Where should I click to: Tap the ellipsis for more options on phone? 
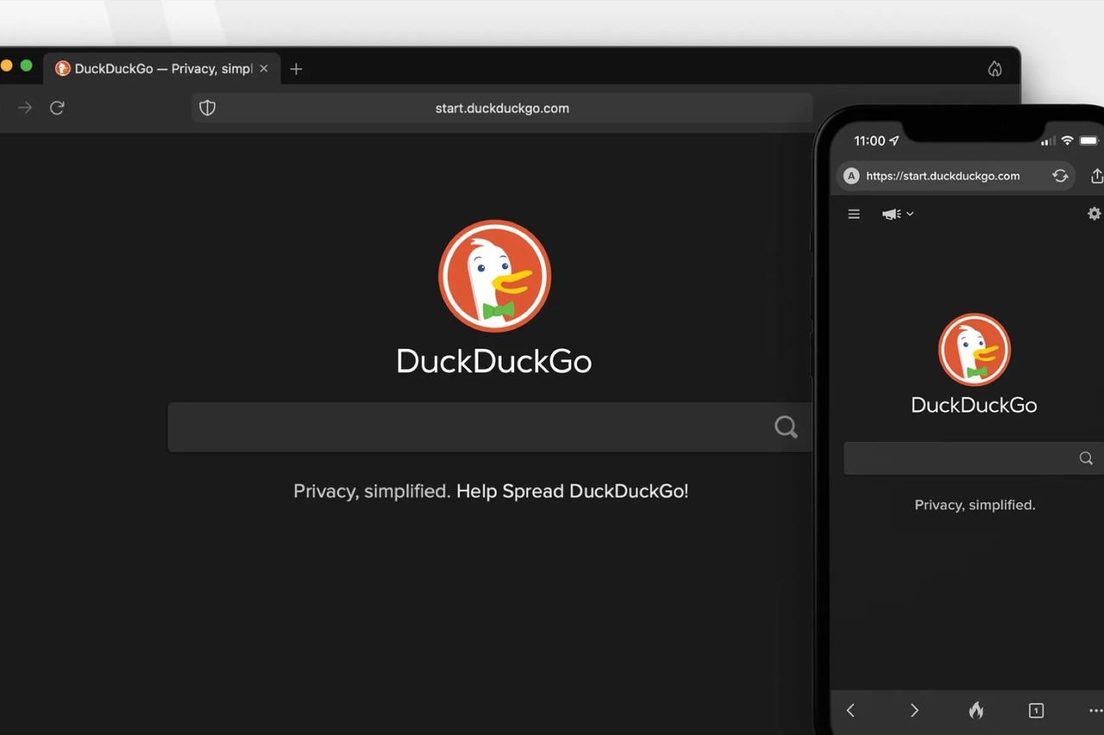1095,710
